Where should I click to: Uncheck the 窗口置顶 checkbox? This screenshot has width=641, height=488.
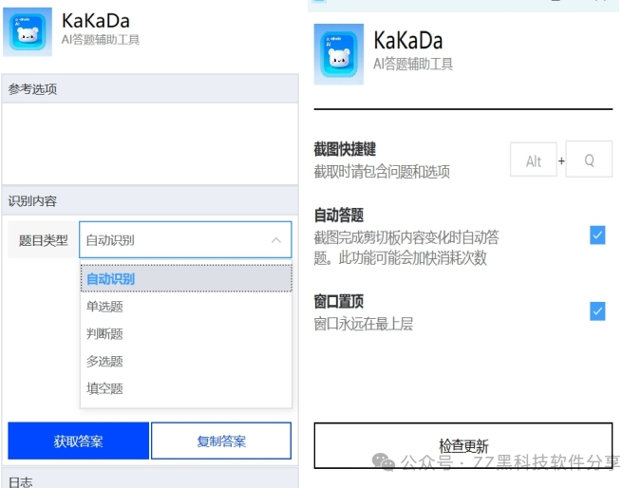(x=597, y=311)
